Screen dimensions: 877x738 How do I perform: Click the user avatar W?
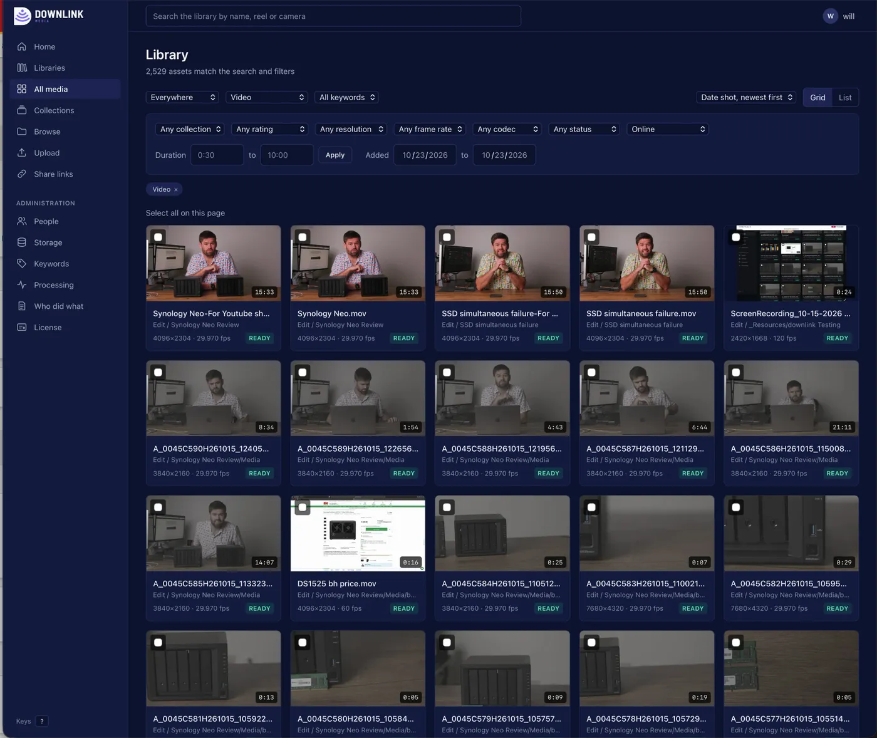point(830,16)
